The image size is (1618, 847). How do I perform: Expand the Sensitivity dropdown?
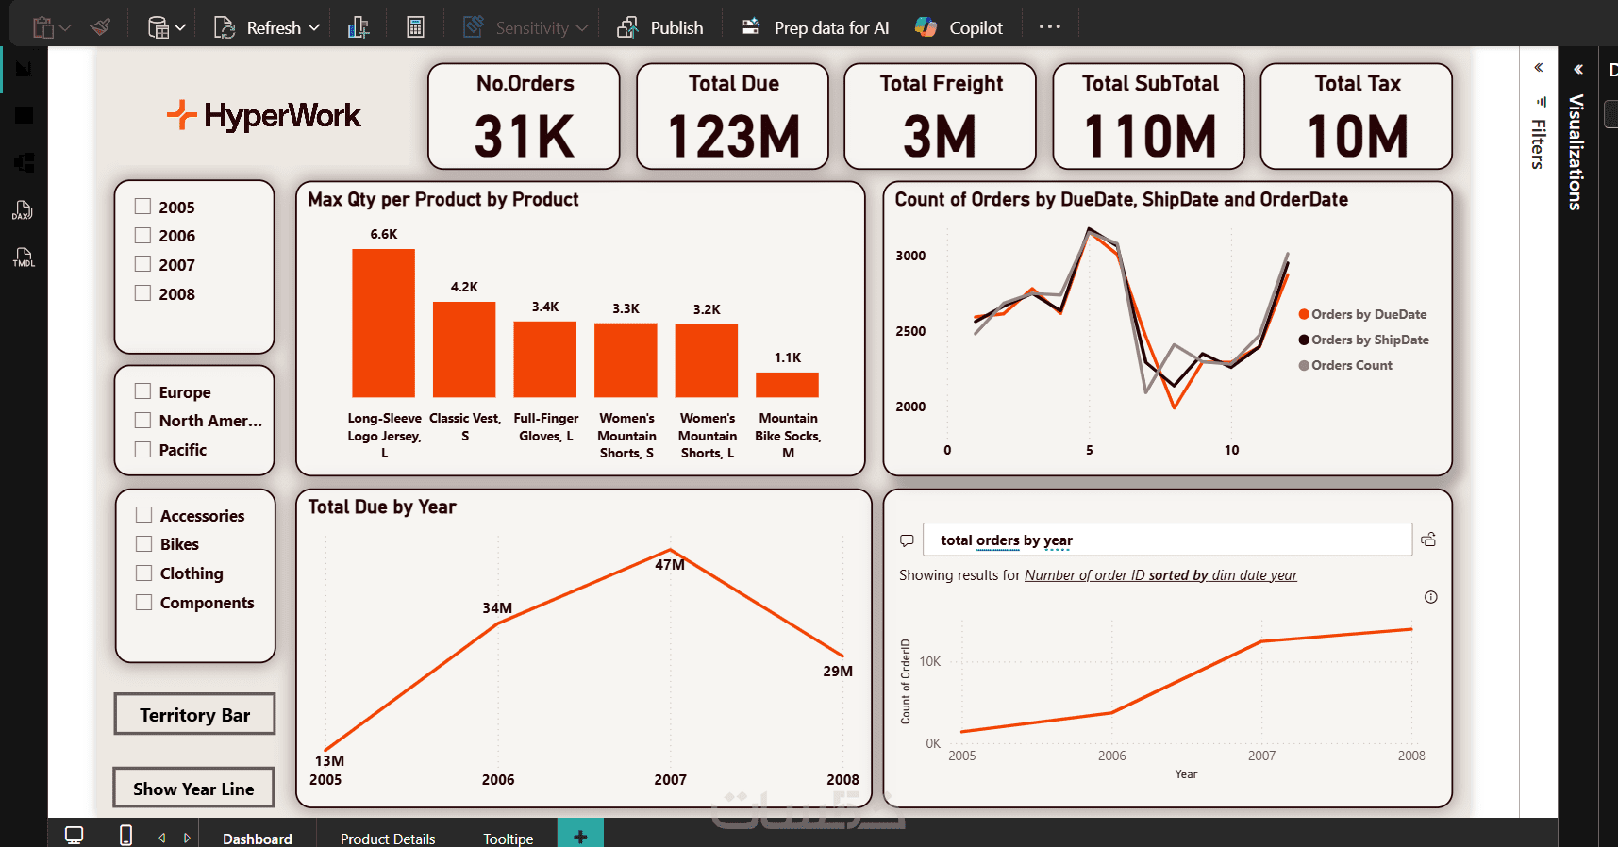(x=582, y=28)
